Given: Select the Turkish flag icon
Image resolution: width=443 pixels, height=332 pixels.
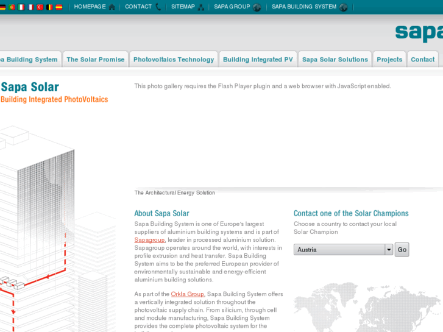Looking at the screenshot, I should click(40, 7).
